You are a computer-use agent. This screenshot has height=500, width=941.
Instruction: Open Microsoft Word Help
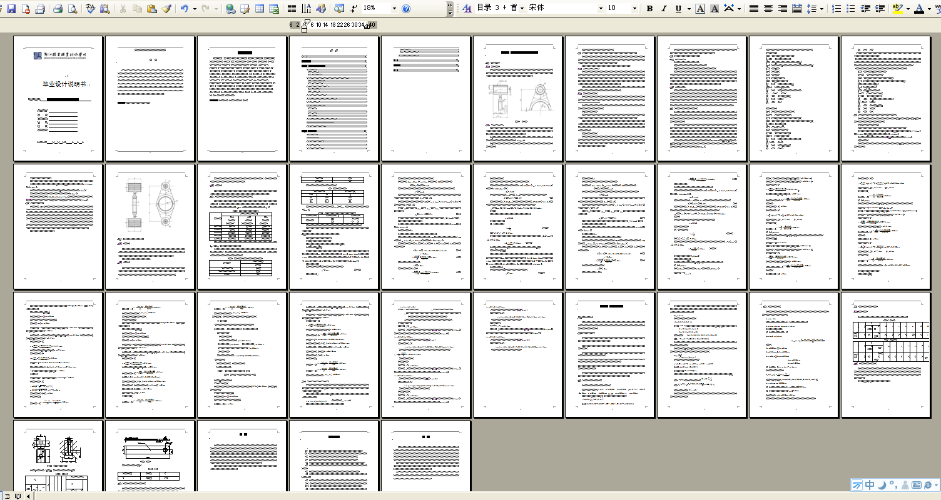click(405, 9)
